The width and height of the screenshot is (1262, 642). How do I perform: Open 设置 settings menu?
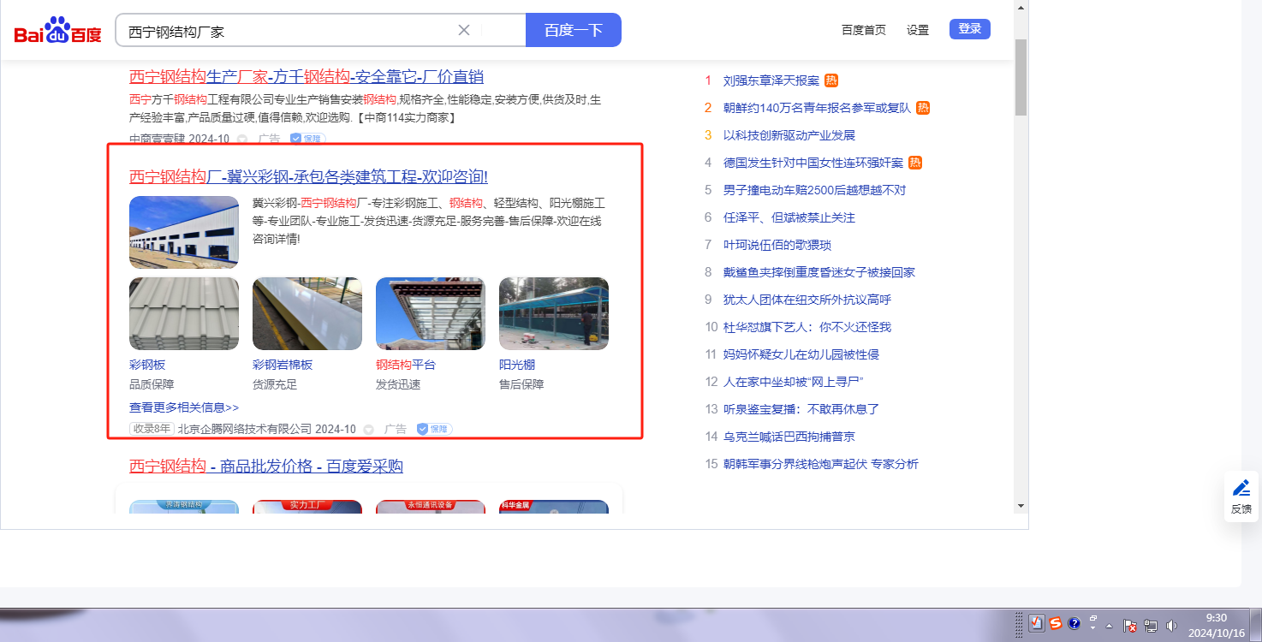(x=918, y=30)
